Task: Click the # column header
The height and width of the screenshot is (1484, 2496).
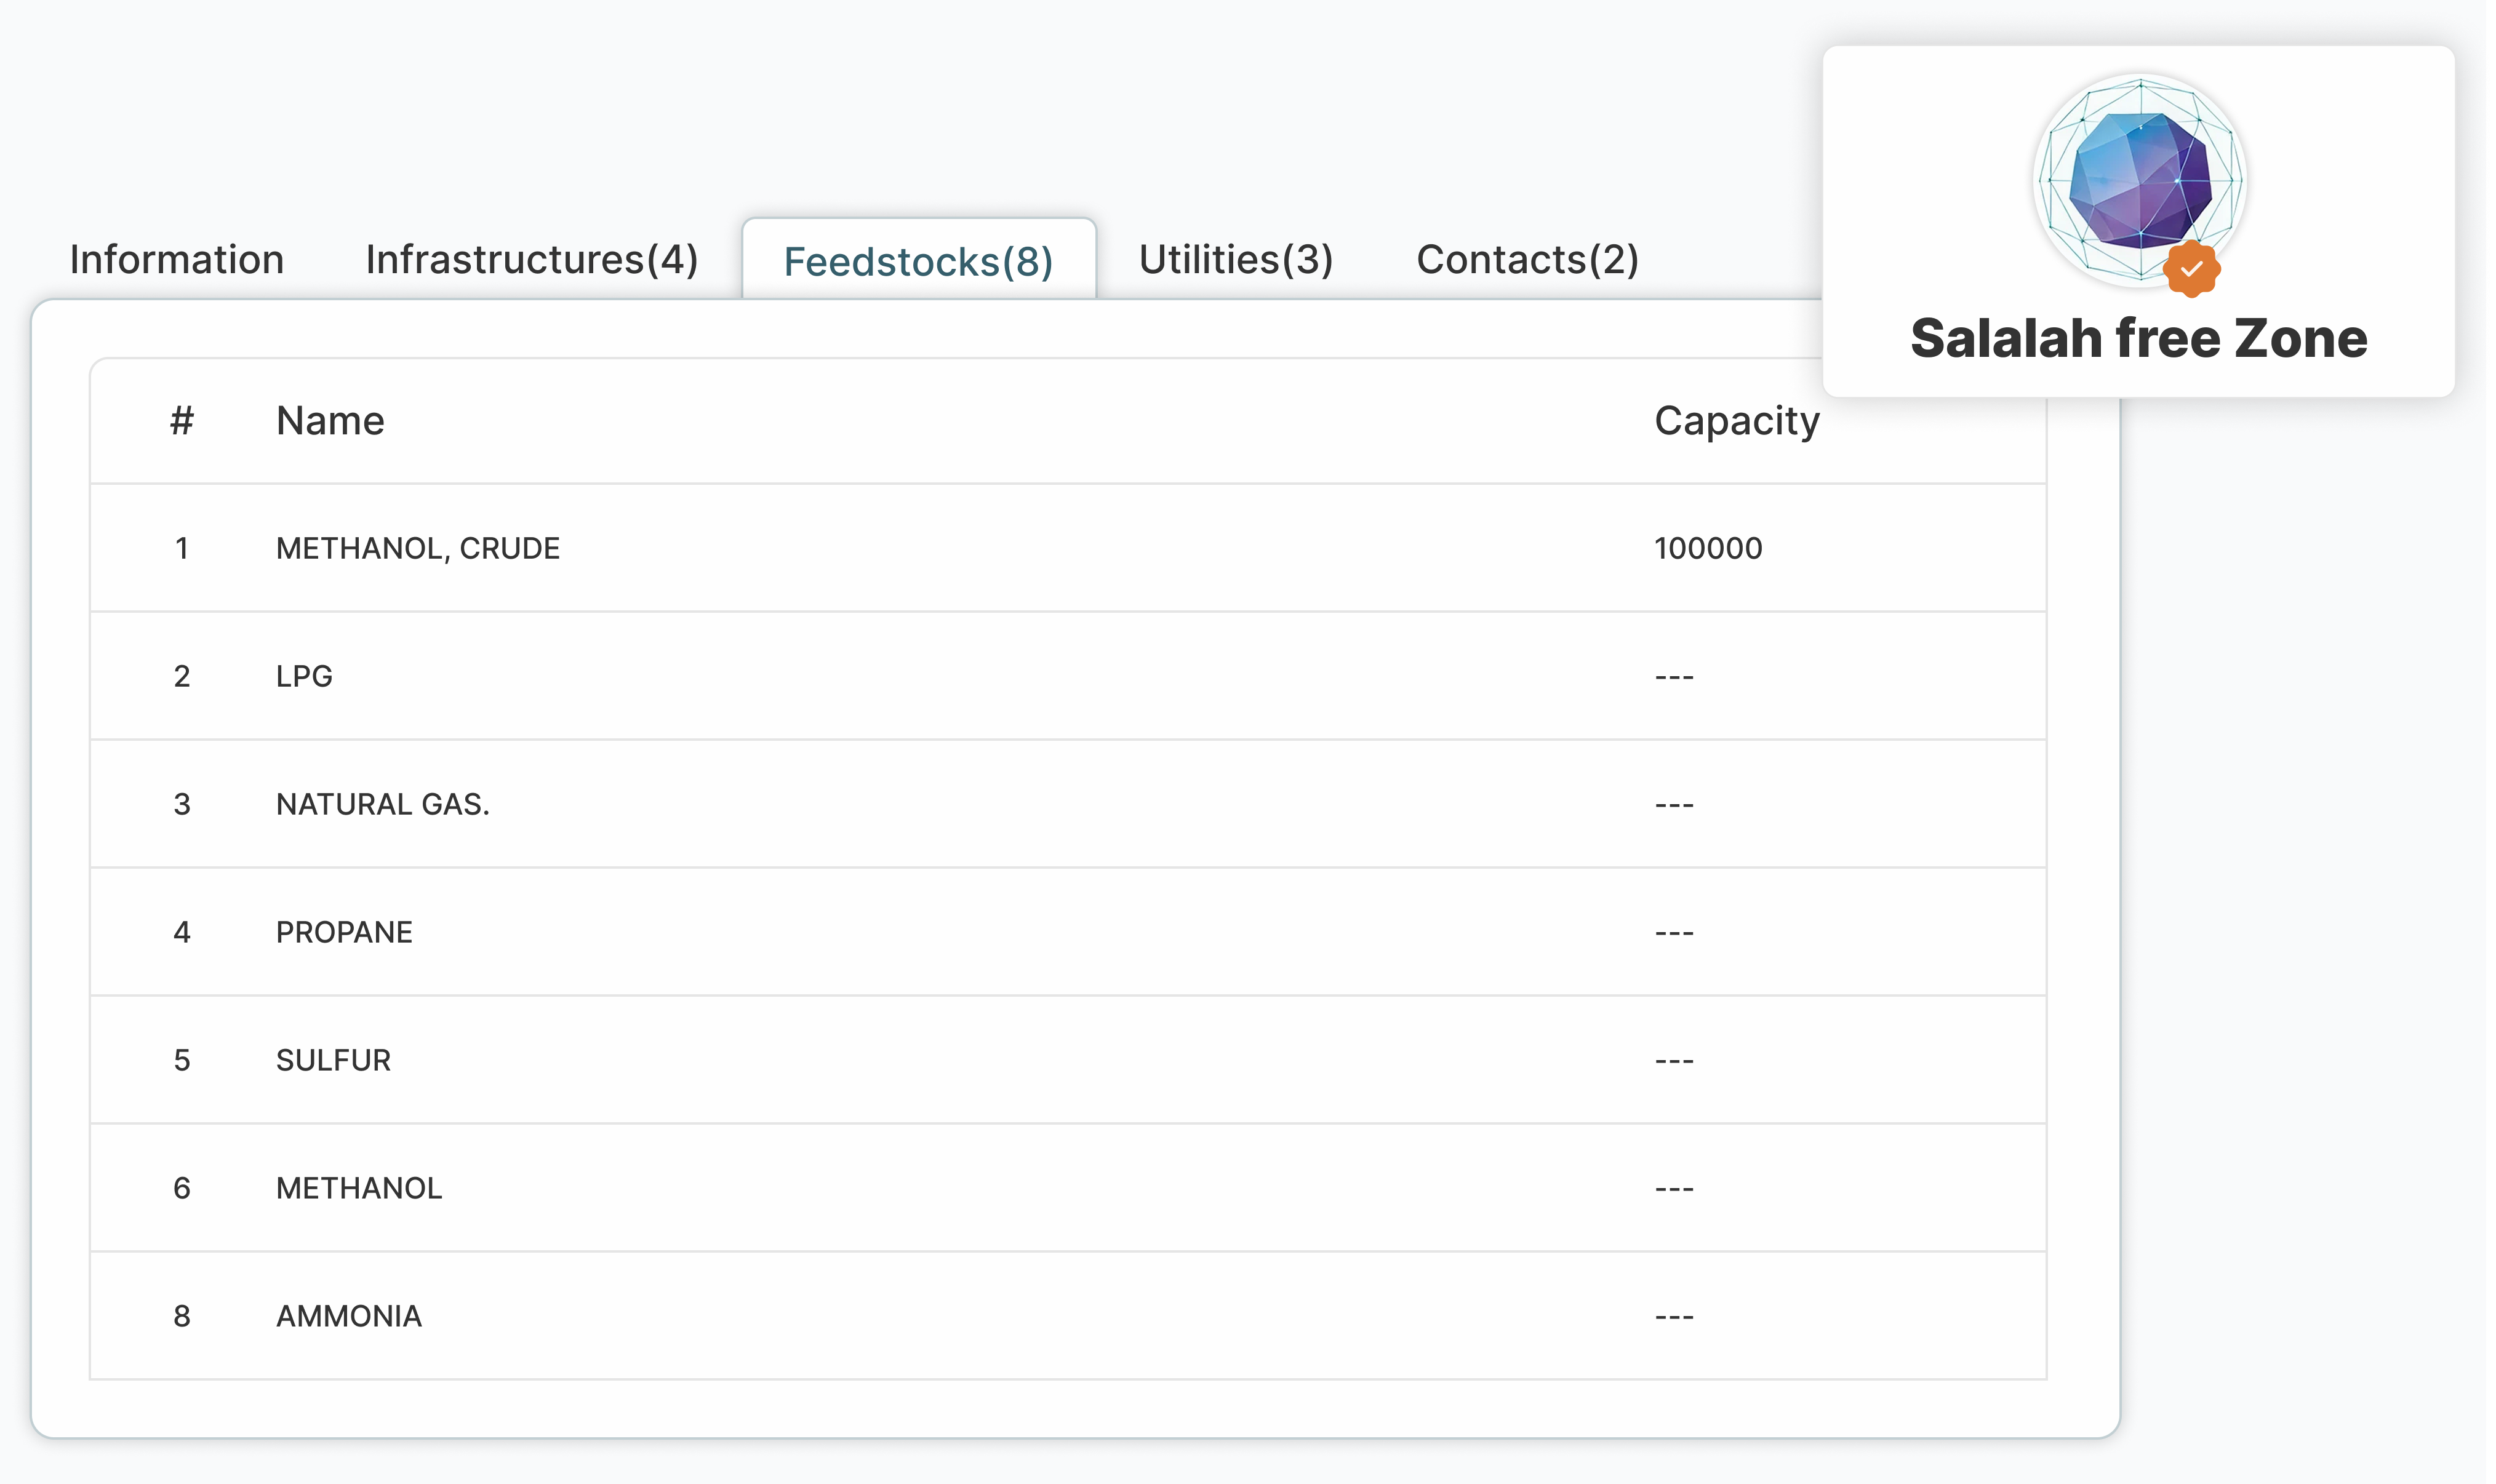Action: point(182,421)
